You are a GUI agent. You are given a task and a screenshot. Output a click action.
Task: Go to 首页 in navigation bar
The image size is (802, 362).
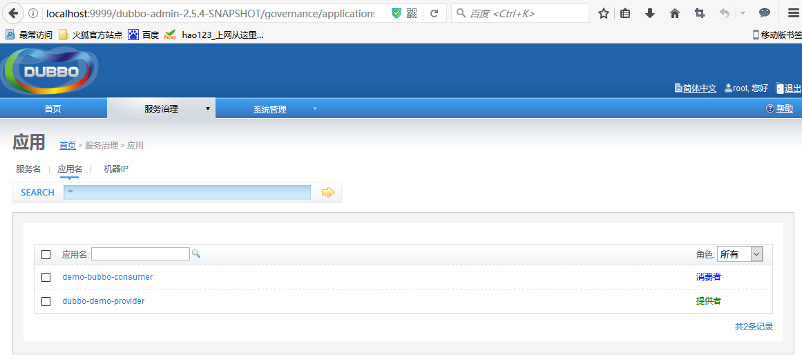tap(52, 108)
